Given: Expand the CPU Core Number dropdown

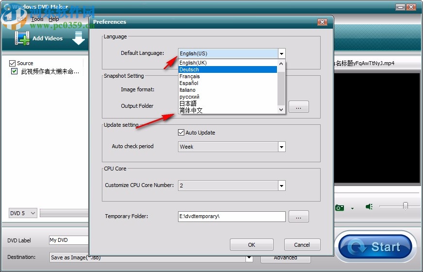Looking at the screenshot, I should pos(282,186).
